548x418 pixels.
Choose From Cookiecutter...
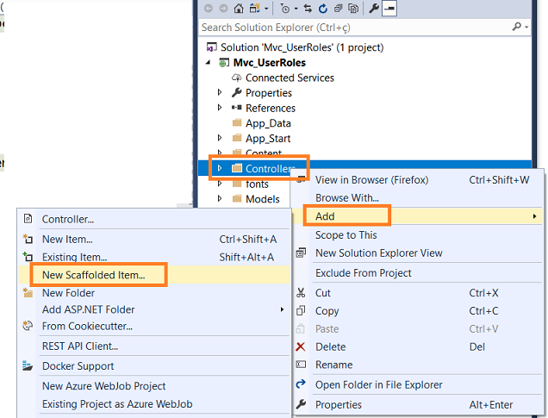point(154,326)
